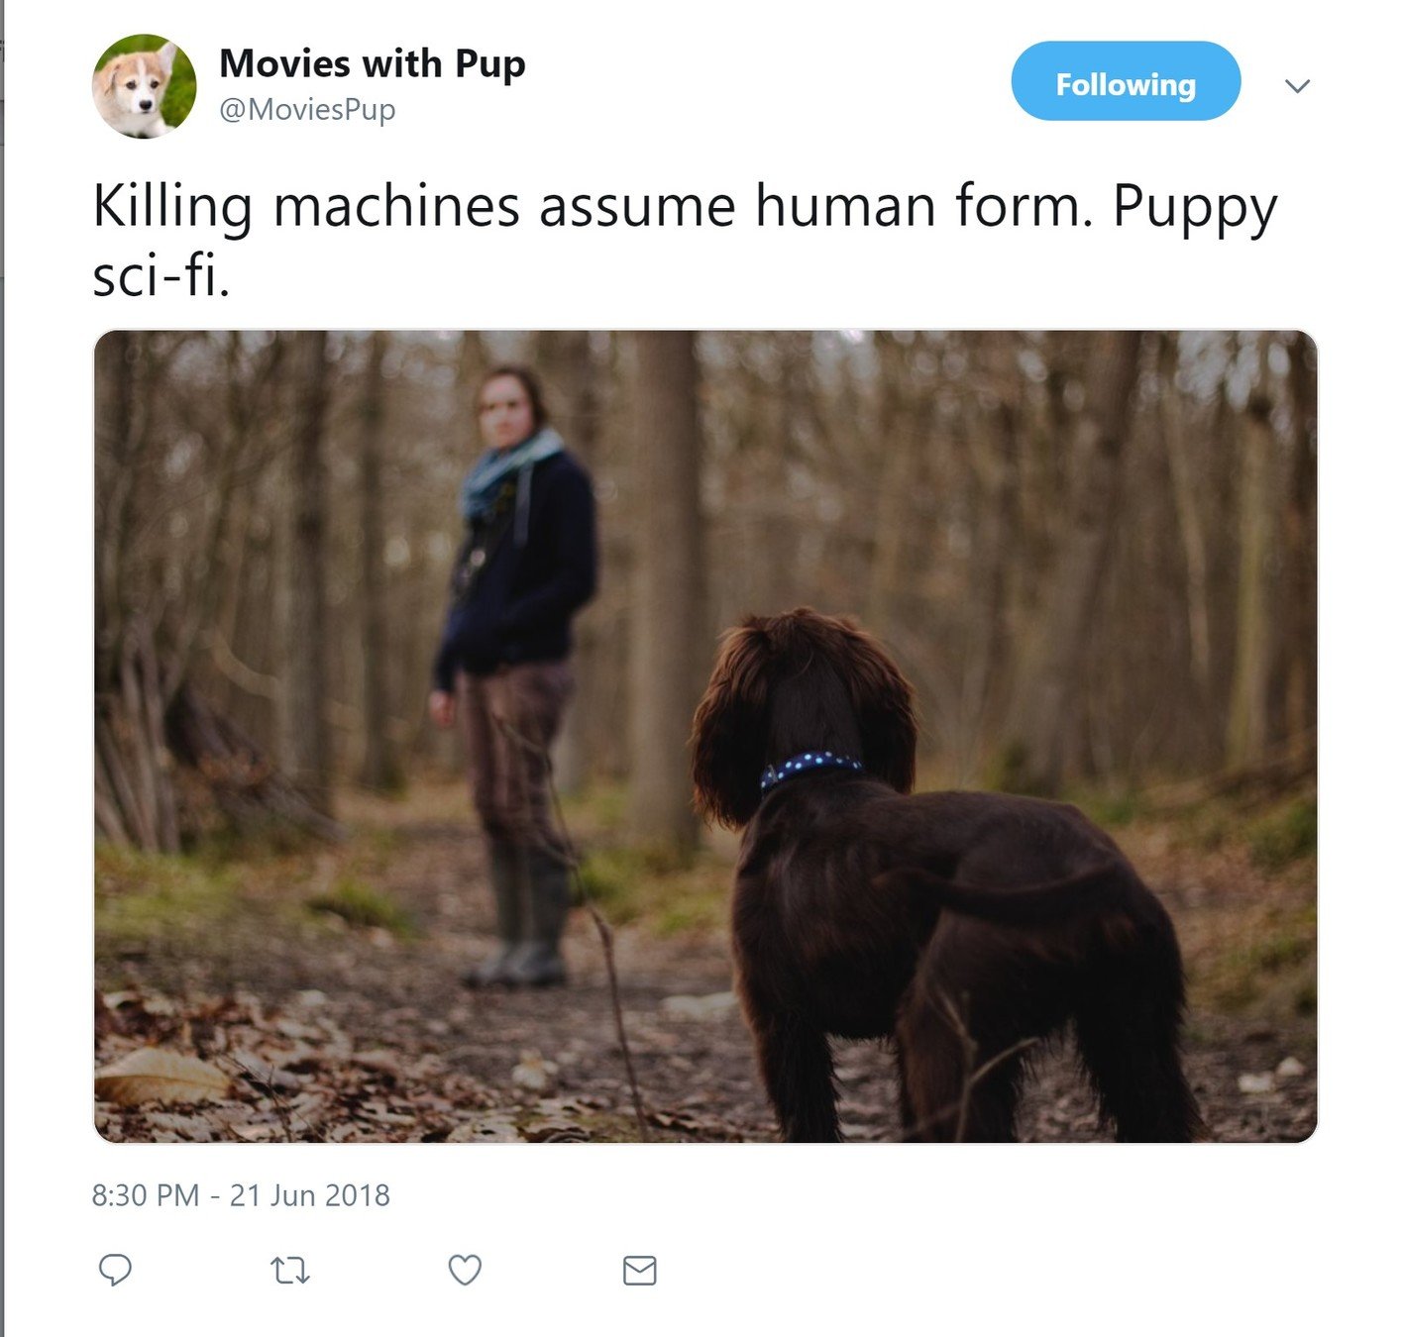Click the blurred person in the photo
The width and height of the screenshot is (1403, 1337).
click(x=515, y=673)
